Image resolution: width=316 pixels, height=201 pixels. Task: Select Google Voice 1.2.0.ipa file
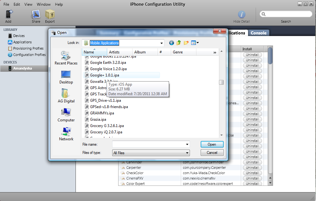point(108,69)
